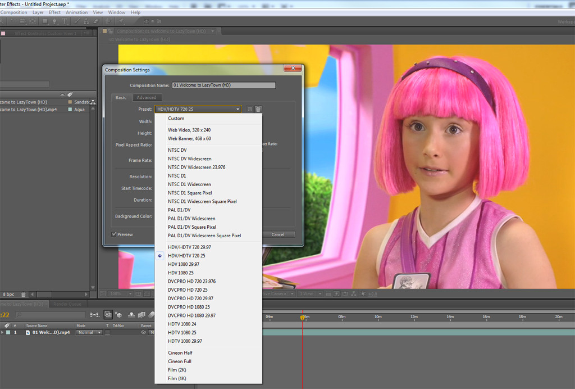Click the parent pick whip for layer 1
575x389 pixels.
(143, 332)
